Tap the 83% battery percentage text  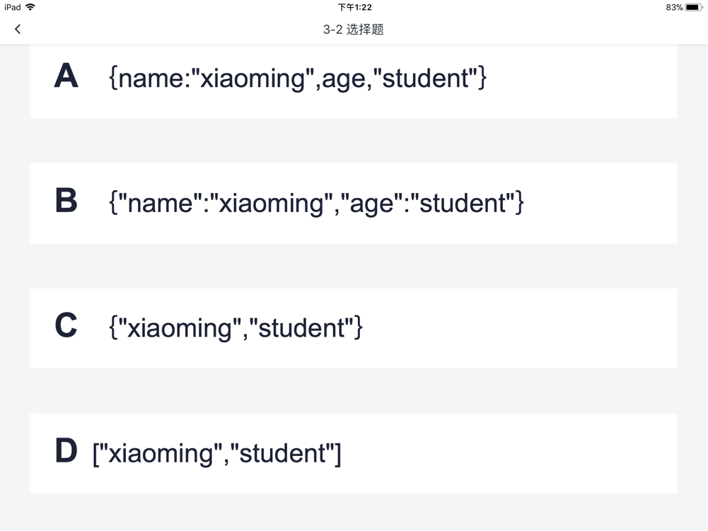674,7
